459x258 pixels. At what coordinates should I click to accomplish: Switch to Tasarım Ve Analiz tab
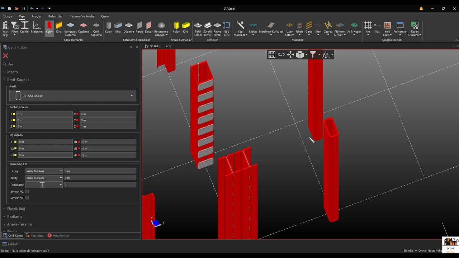pyautogui.click(x=82, y=16)
